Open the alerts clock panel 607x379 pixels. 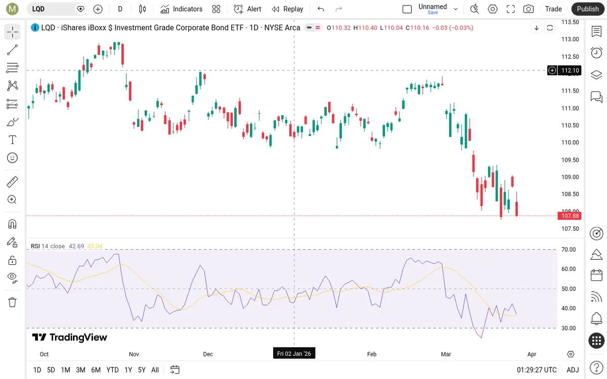coord(596,53)
